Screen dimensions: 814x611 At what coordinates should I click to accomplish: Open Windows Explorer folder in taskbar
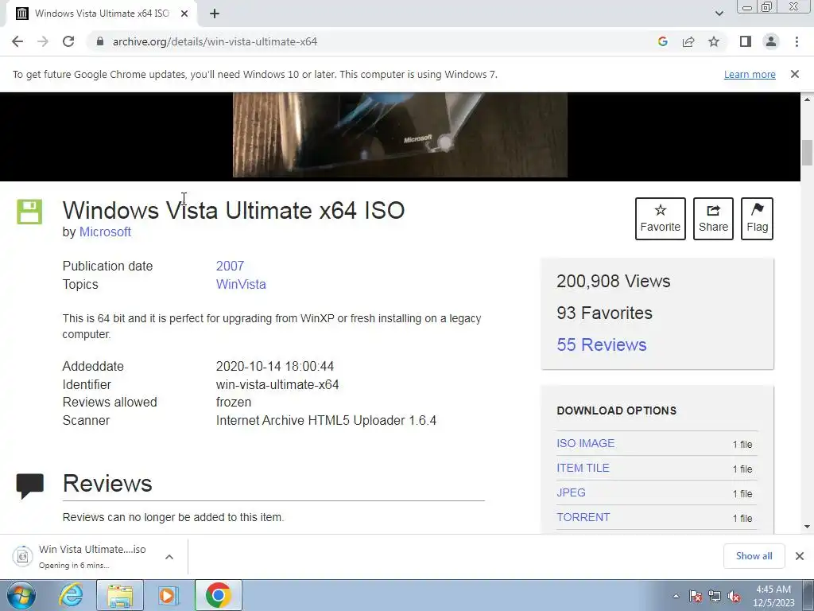click(120, 595)
